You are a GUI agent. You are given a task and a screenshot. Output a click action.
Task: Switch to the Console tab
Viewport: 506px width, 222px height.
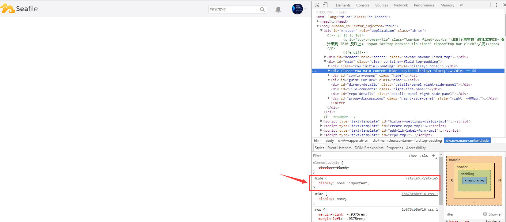click(x=363, y=5)
